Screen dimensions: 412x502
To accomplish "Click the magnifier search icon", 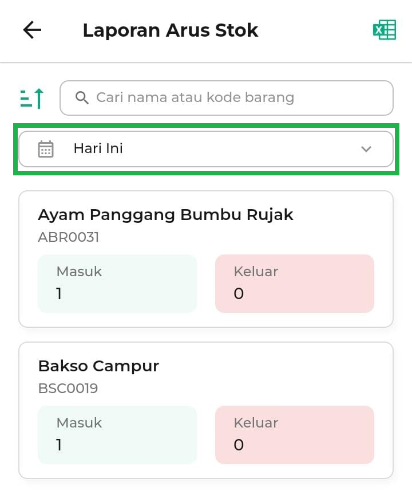I will pyautogui.click(x=82, y=97).
